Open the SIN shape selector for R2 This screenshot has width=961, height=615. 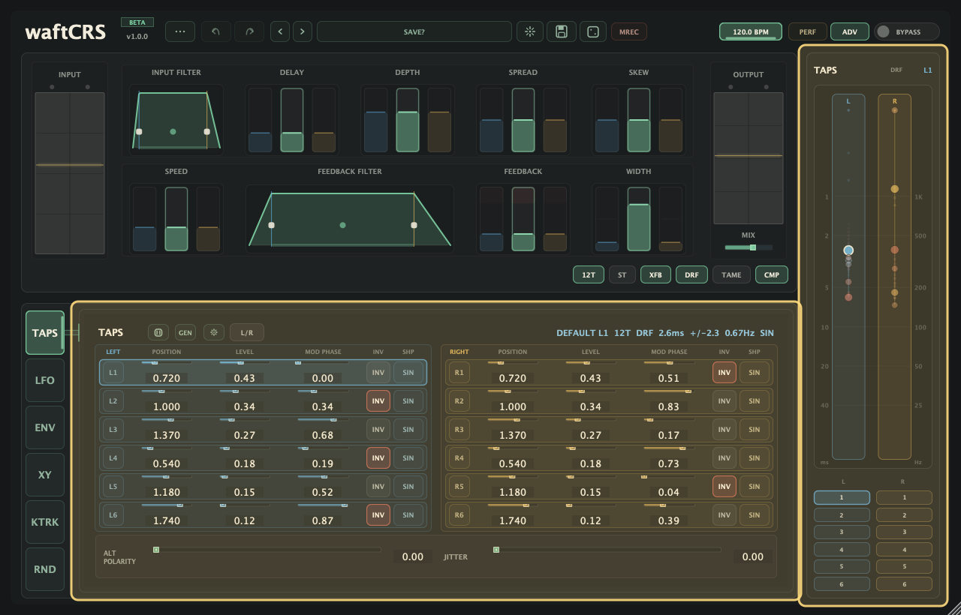[755, 401]
